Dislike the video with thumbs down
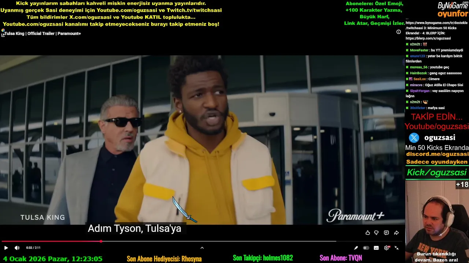469x263 pixels. (376, 233)
